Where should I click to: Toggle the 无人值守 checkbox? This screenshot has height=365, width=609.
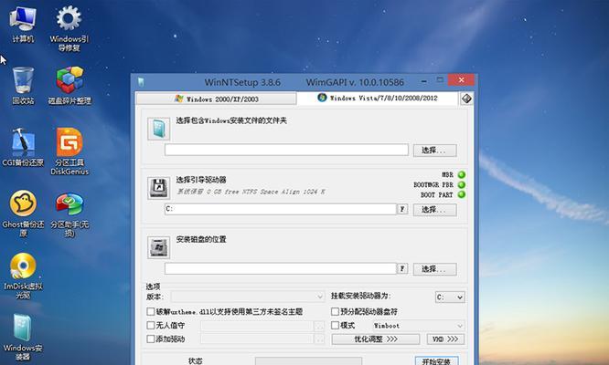tap(151, 325)
